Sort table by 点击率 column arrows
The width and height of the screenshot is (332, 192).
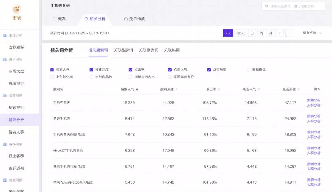(219, 89)
